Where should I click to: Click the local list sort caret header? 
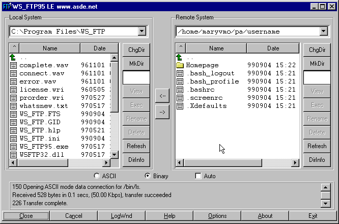click(x=14, y=48)
